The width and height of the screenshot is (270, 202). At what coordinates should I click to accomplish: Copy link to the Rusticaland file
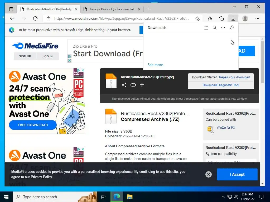[x=133, y=85]
